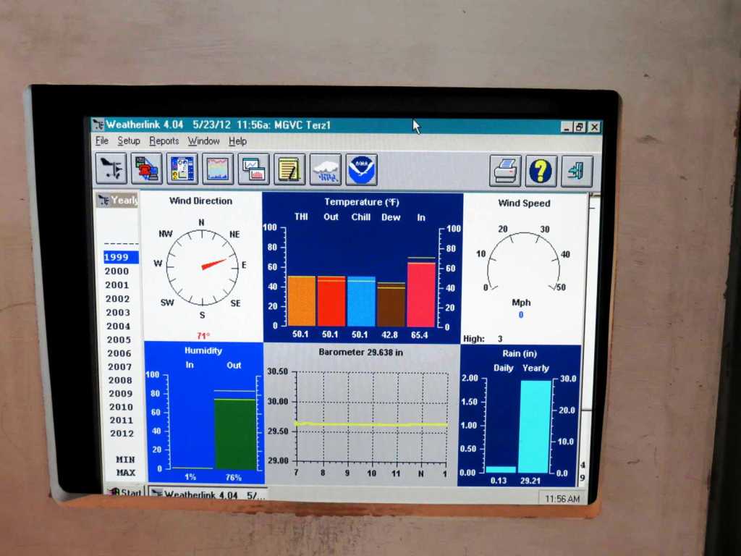741x556 pixels.
Task: Click the Wind Speed panel title
Action: click(x=524, y=203)
